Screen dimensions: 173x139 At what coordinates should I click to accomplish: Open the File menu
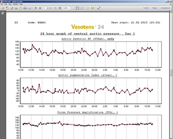point(2,4)
